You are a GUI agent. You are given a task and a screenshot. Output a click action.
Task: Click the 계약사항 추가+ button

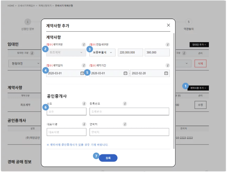coord(199,88)
